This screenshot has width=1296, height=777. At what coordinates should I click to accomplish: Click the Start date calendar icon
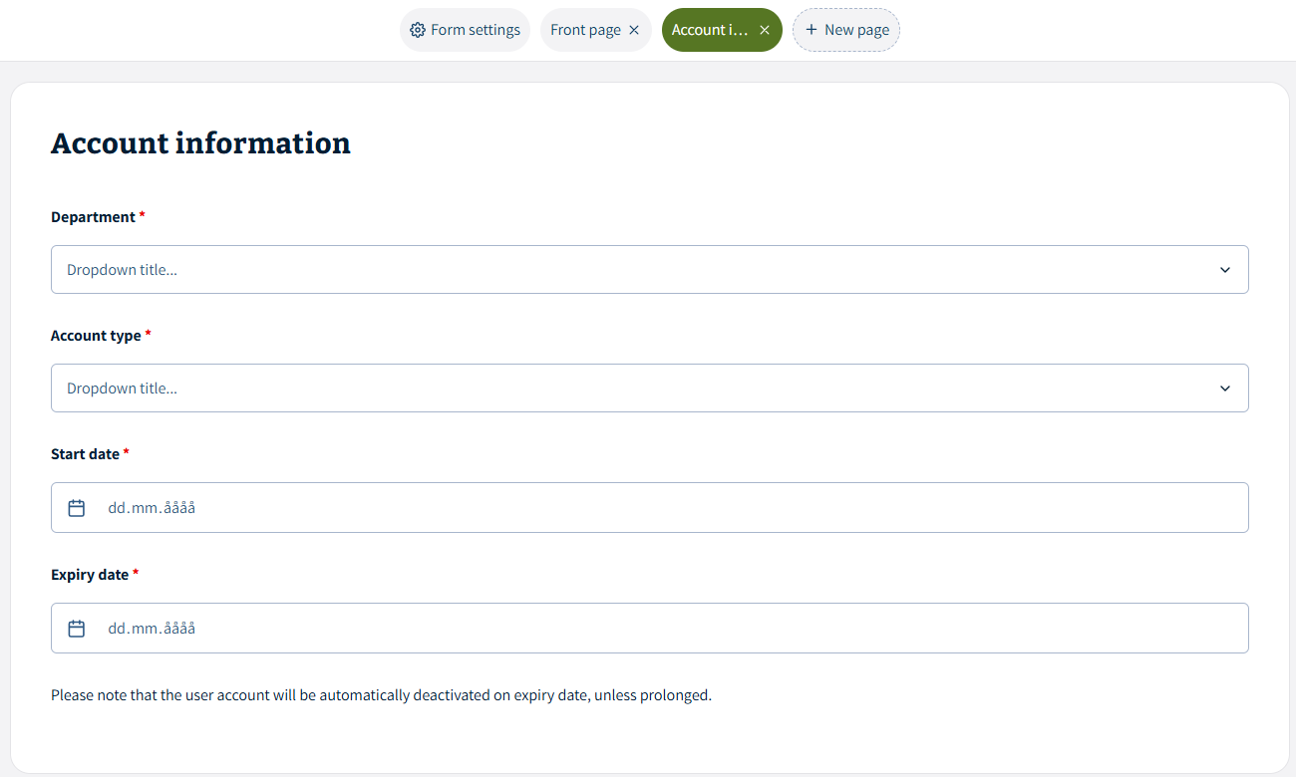[x=77, y=508]
